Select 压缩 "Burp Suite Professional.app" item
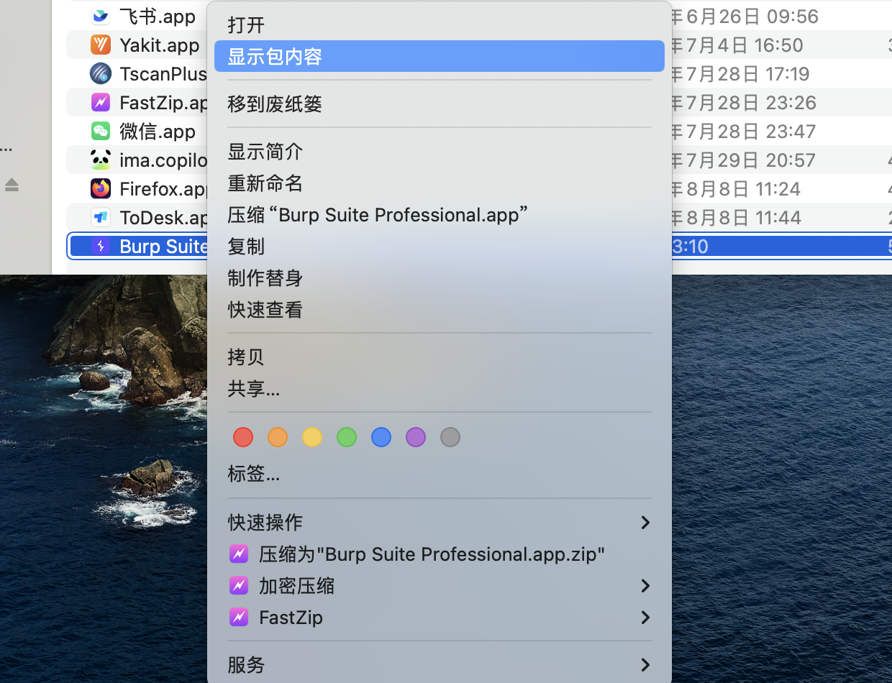 coord(440,215)
